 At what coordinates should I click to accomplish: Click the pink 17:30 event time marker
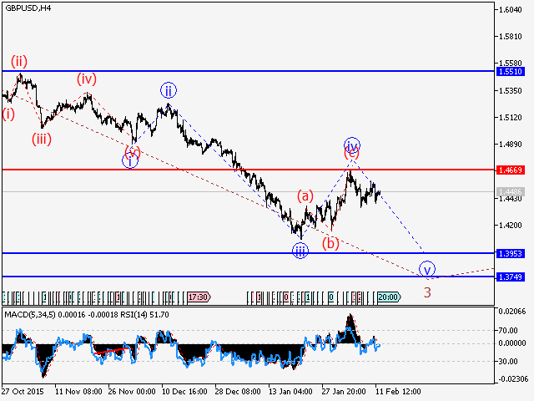[199, 297]
